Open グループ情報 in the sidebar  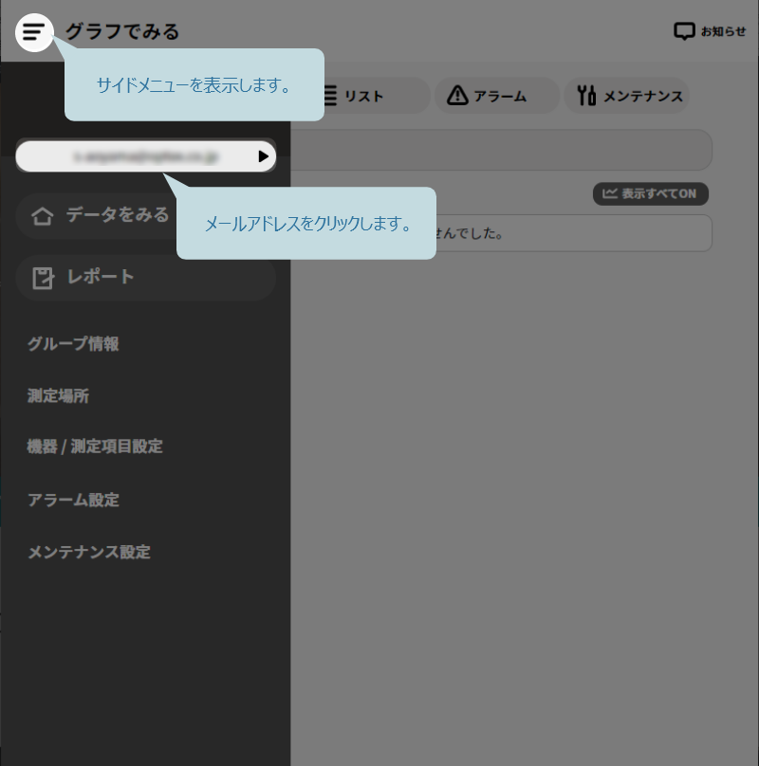73,344
